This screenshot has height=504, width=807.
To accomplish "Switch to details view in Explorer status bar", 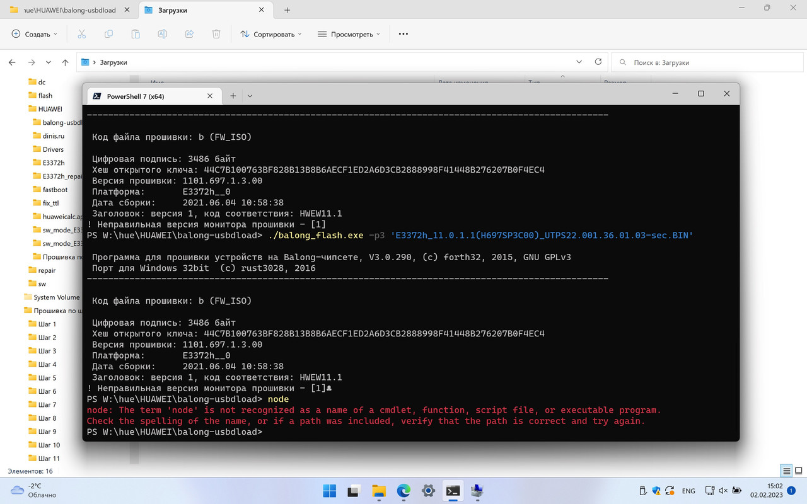I will (786, 471).
